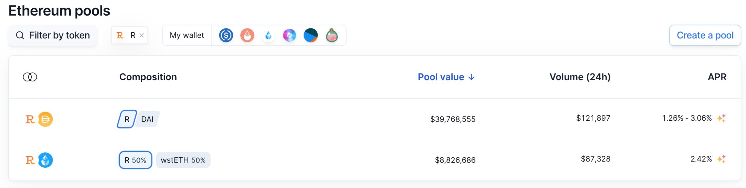Click the dark blue and orange token icon
Image resolution: width=746 pixels, height=188 pixels.
coord(311,35)
